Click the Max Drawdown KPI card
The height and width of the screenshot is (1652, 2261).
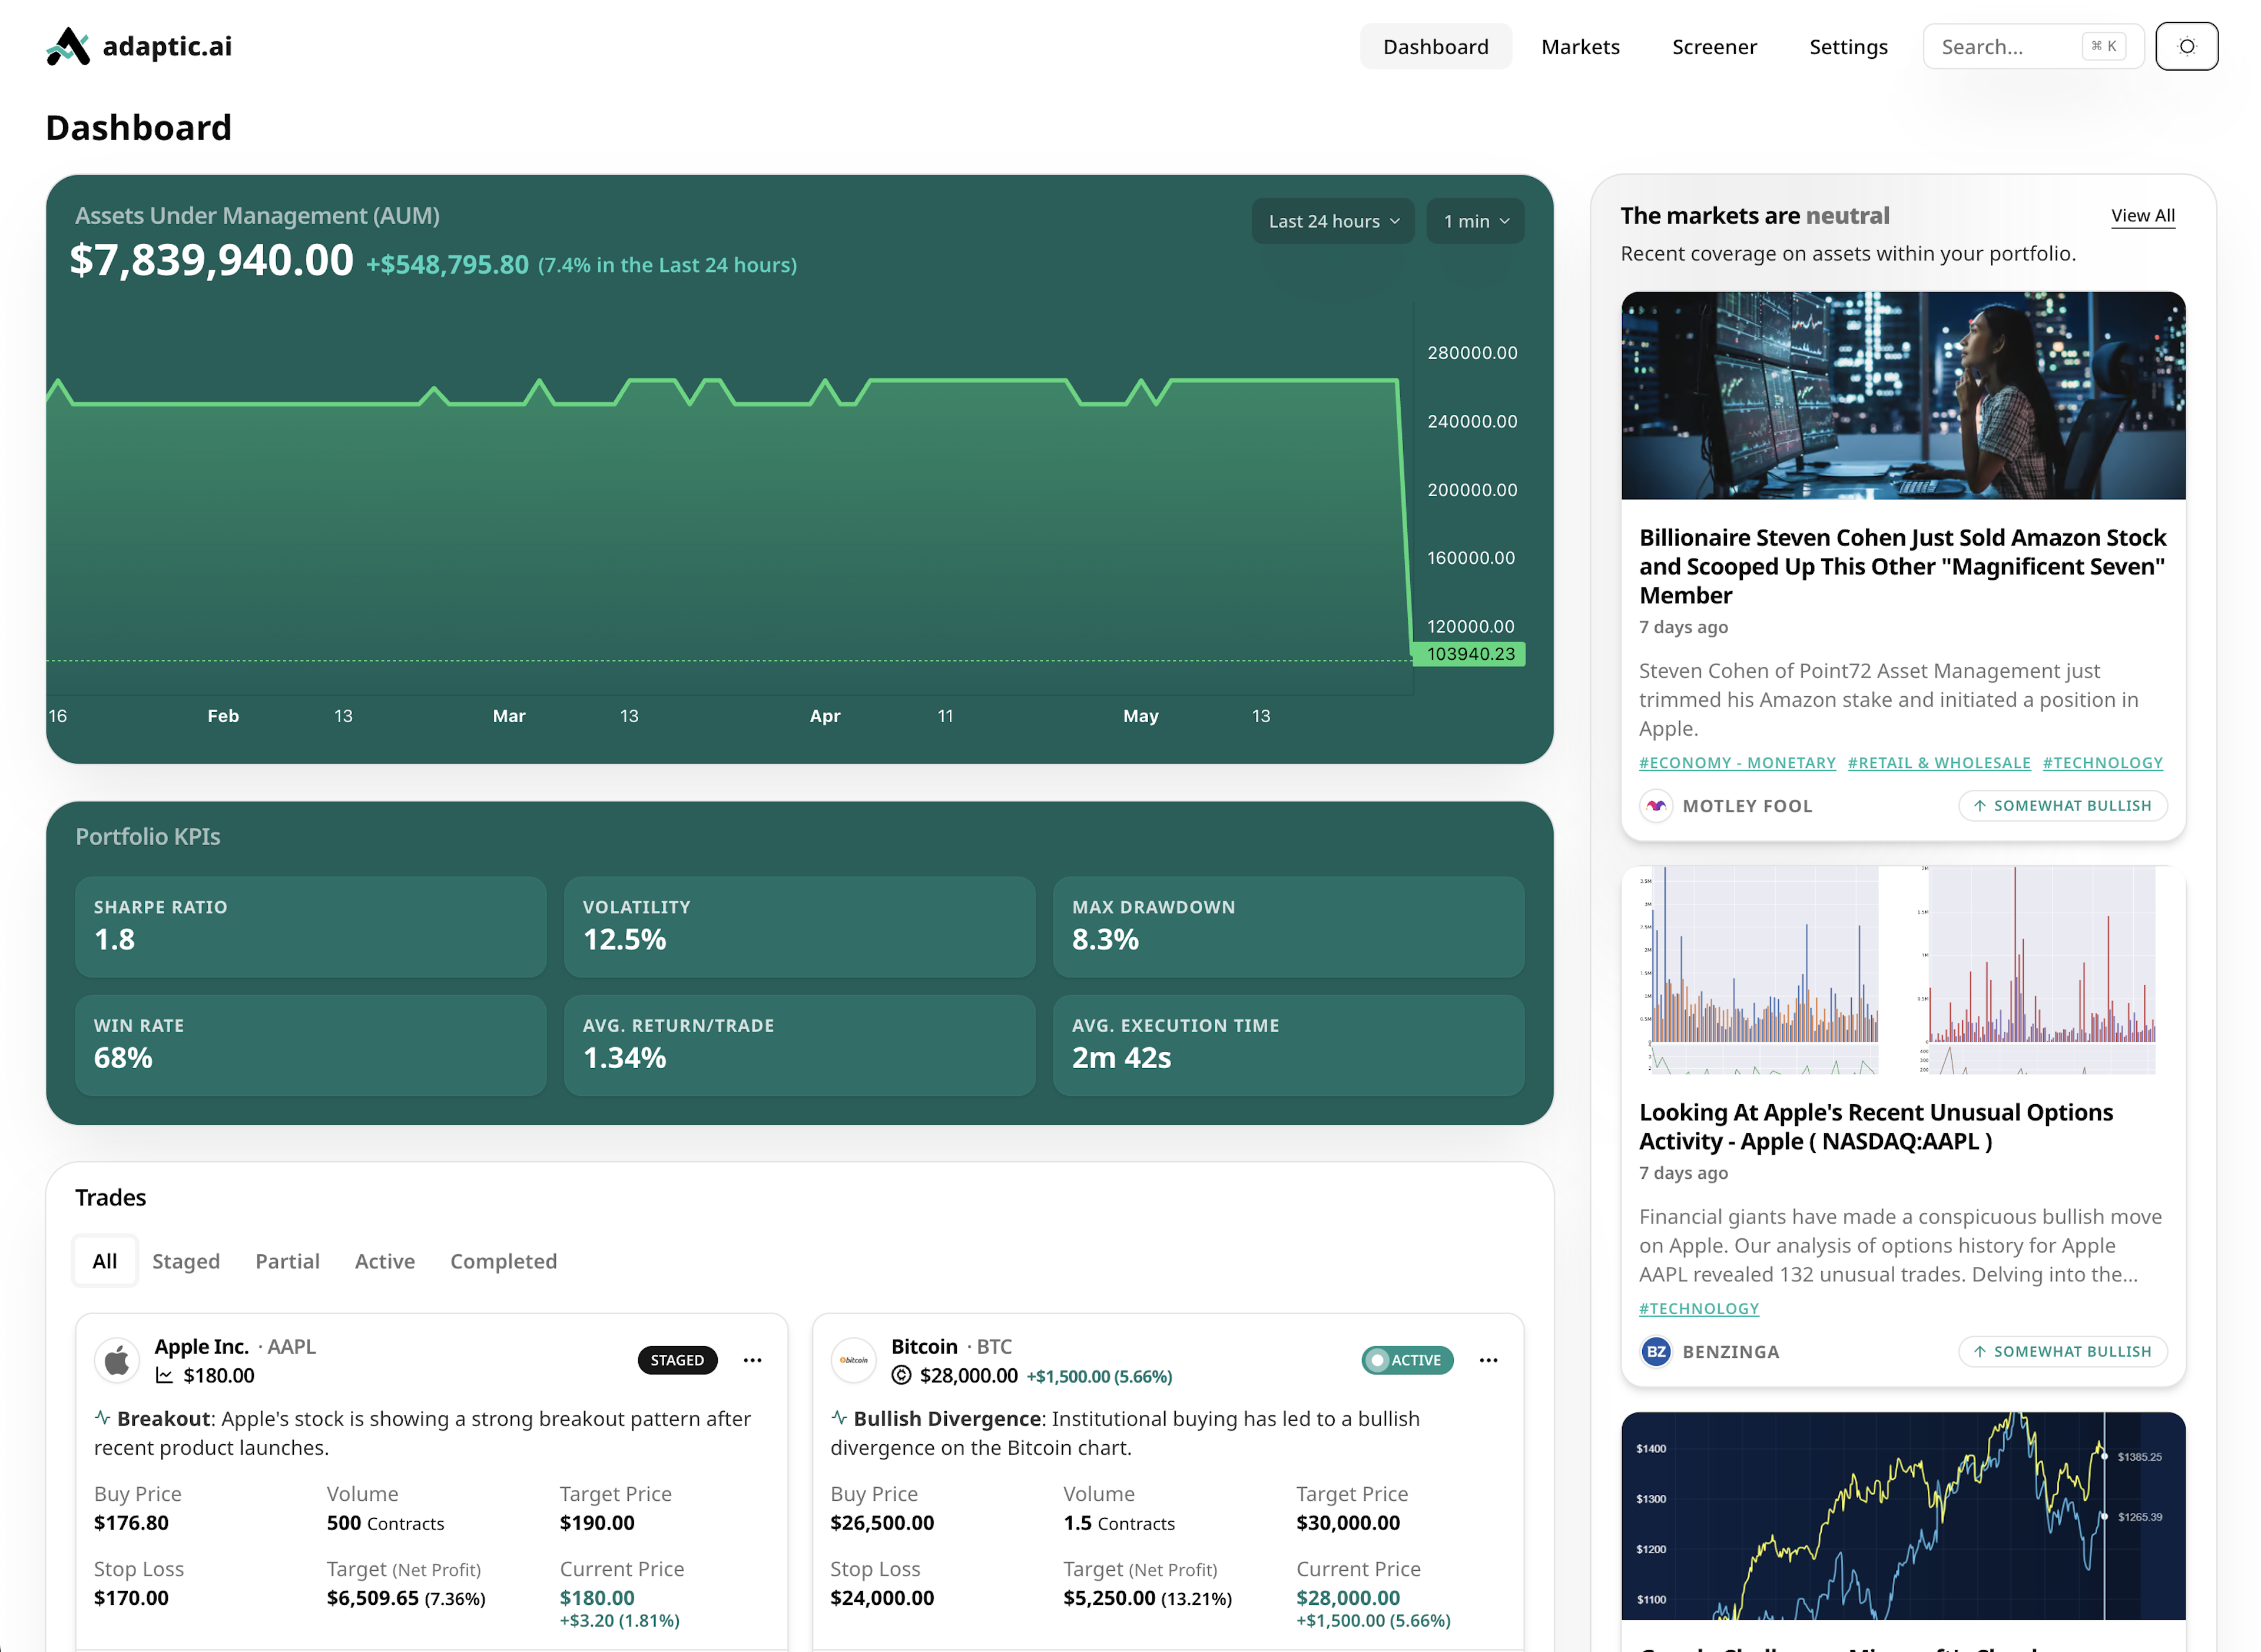1288,927
